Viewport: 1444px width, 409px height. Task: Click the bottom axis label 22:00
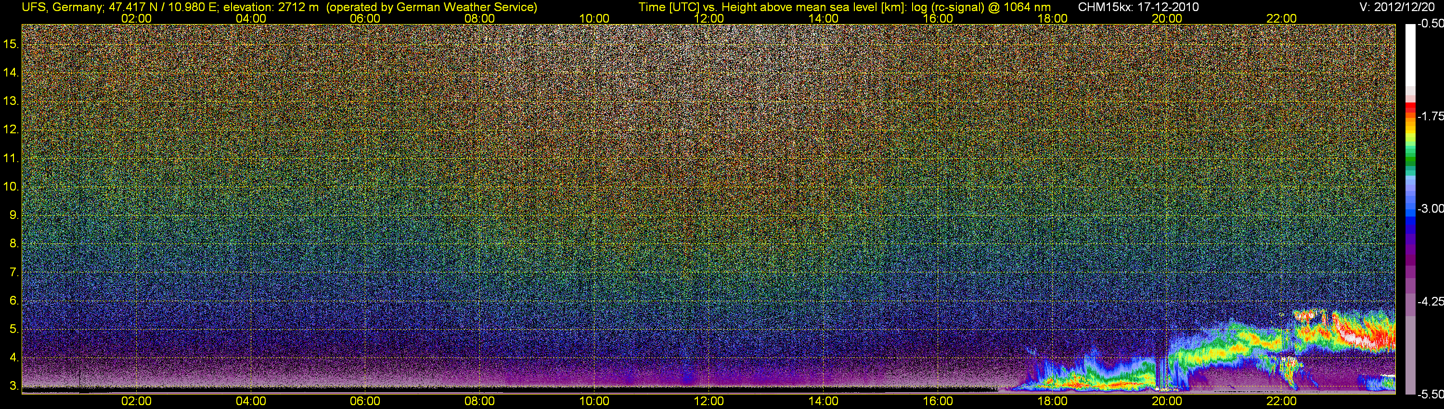tap(1281, 401)
